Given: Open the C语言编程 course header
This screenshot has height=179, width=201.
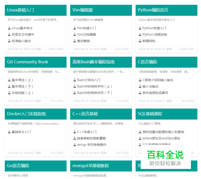Looking at the screenshot, I should (166, 62).
